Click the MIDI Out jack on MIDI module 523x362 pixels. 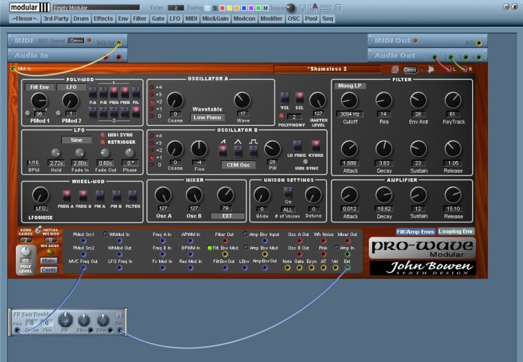coord(119,43)
